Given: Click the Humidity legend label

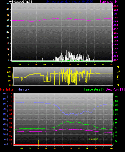Looking at the screenshot, I should [x=23, y=89].
